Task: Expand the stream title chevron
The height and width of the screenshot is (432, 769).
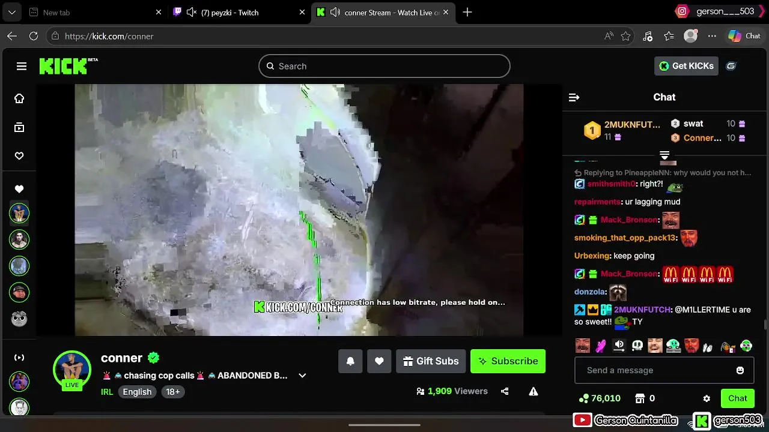Action: 302,376
